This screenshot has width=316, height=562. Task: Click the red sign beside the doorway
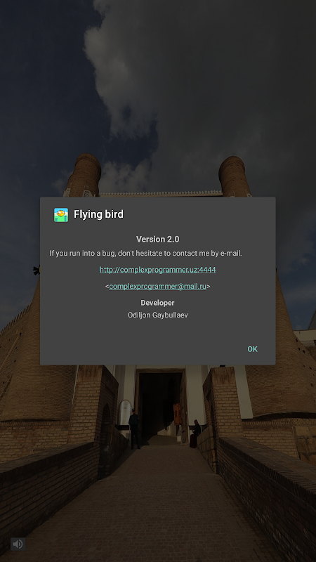coord(177,414)
